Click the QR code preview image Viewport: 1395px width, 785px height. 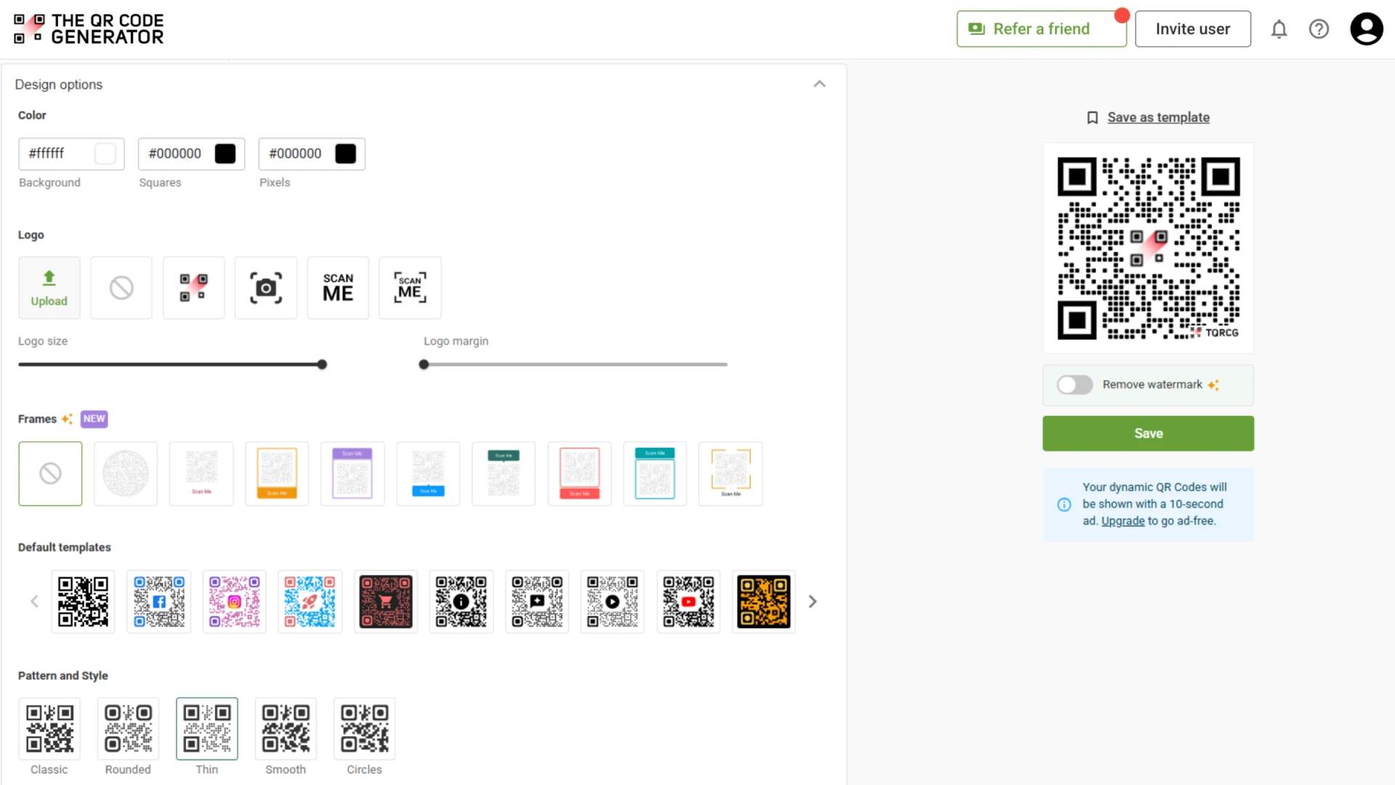coord(1148,248)
